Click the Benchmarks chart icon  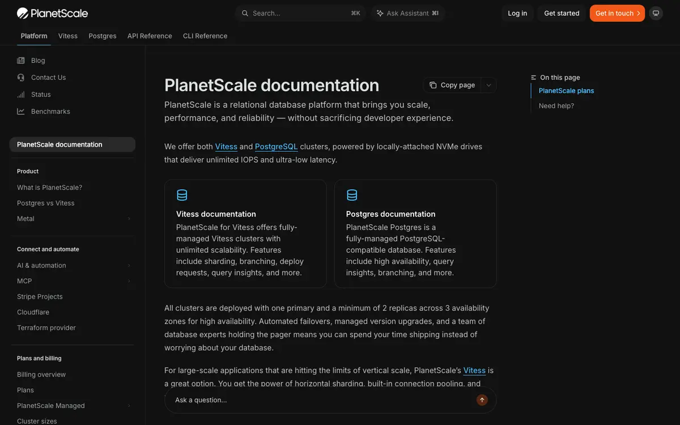(x=21, y=112)
